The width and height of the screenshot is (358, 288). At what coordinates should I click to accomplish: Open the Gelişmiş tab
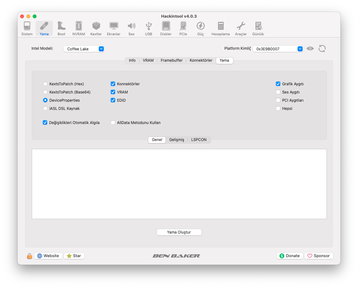click(x=176, y=140)
